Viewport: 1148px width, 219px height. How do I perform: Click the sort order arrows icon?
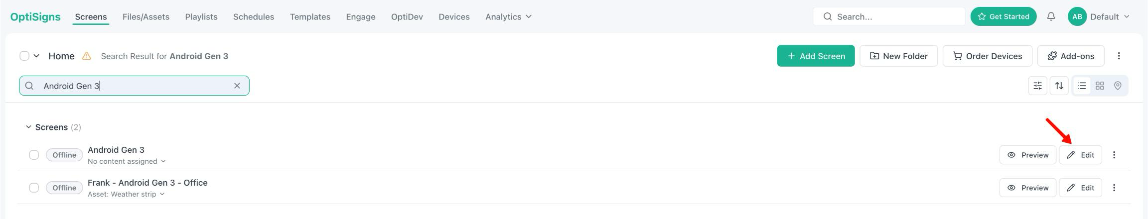click(1059, 86)
